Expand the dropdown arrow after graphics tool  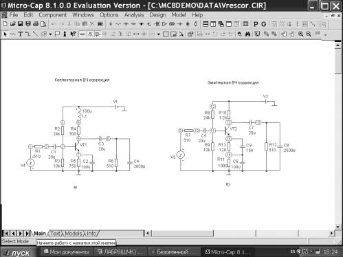(x=50, y=34)
